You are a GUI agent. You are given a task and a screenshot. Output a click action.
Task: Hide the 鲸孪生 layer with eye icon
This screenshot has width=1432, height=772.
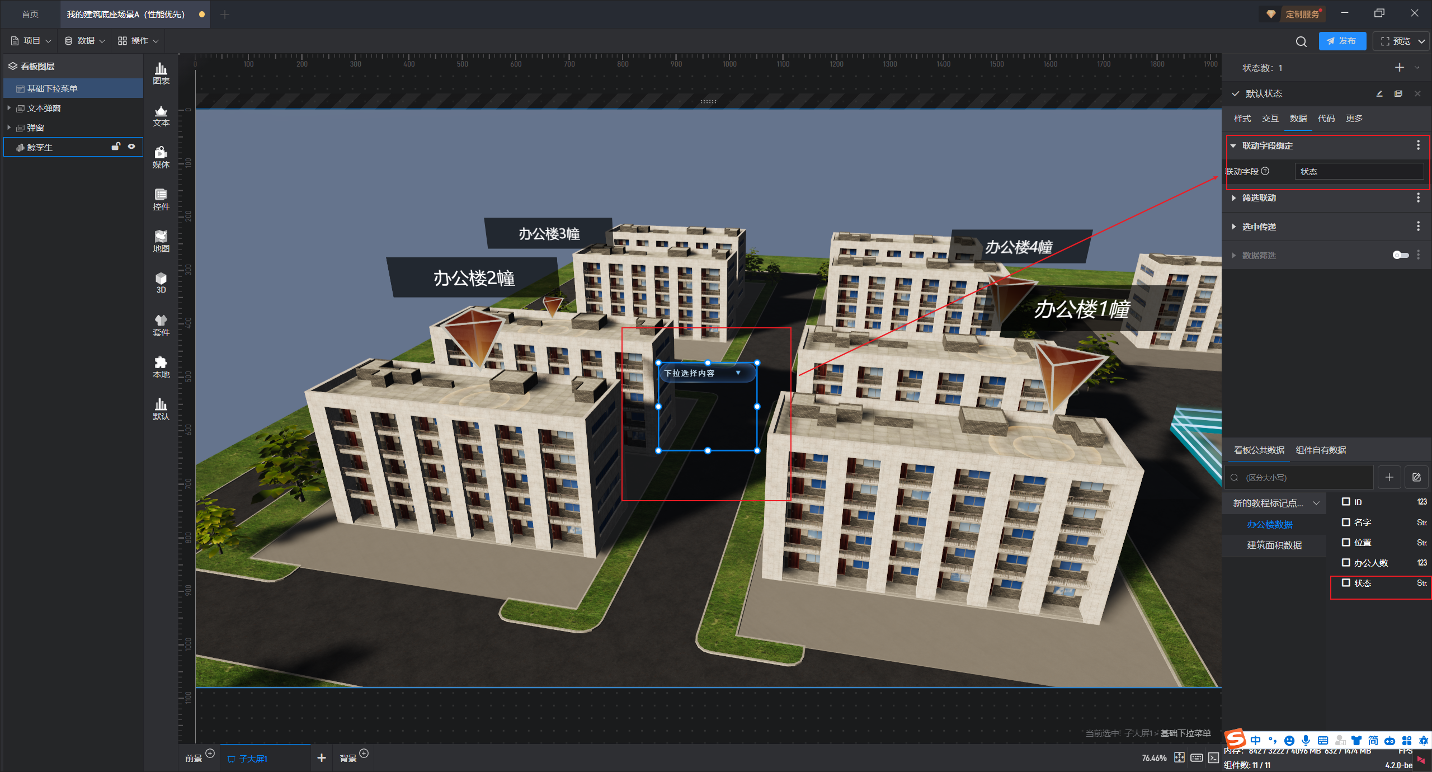[131, 147]
